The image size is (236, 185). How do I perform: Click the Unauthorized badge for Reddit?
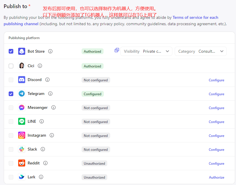coord(94,164)
